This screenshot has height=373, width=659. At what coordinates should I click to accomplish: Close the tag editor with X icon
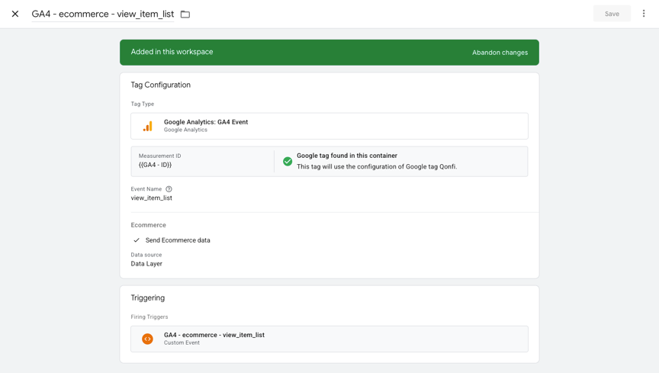[x=15, y=14]
